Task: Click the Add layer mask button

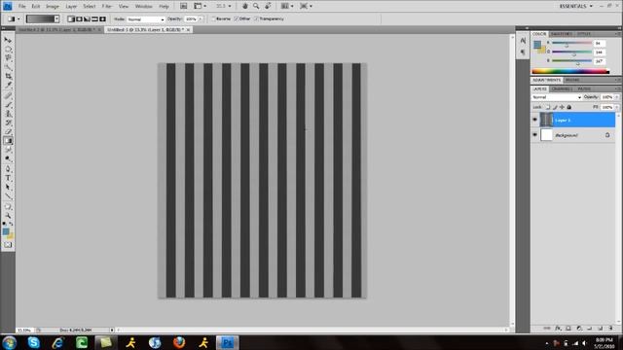Action: tap(568, 329)
